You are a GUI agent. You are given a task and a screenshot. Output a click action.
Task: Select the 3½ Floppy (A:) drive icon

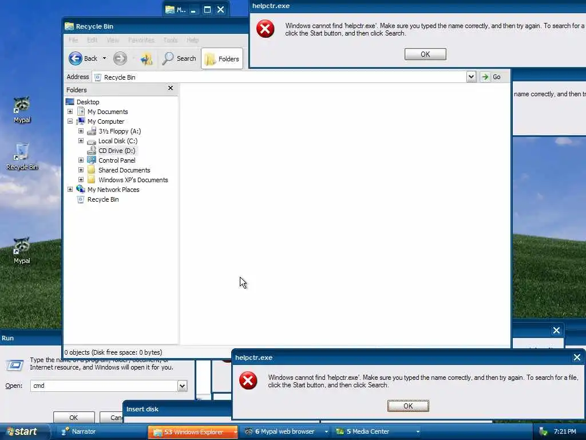(x=92, y=131)
